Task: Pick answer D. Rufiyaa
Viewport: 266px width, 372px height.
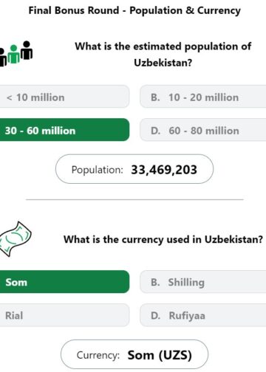Action: 203,315
